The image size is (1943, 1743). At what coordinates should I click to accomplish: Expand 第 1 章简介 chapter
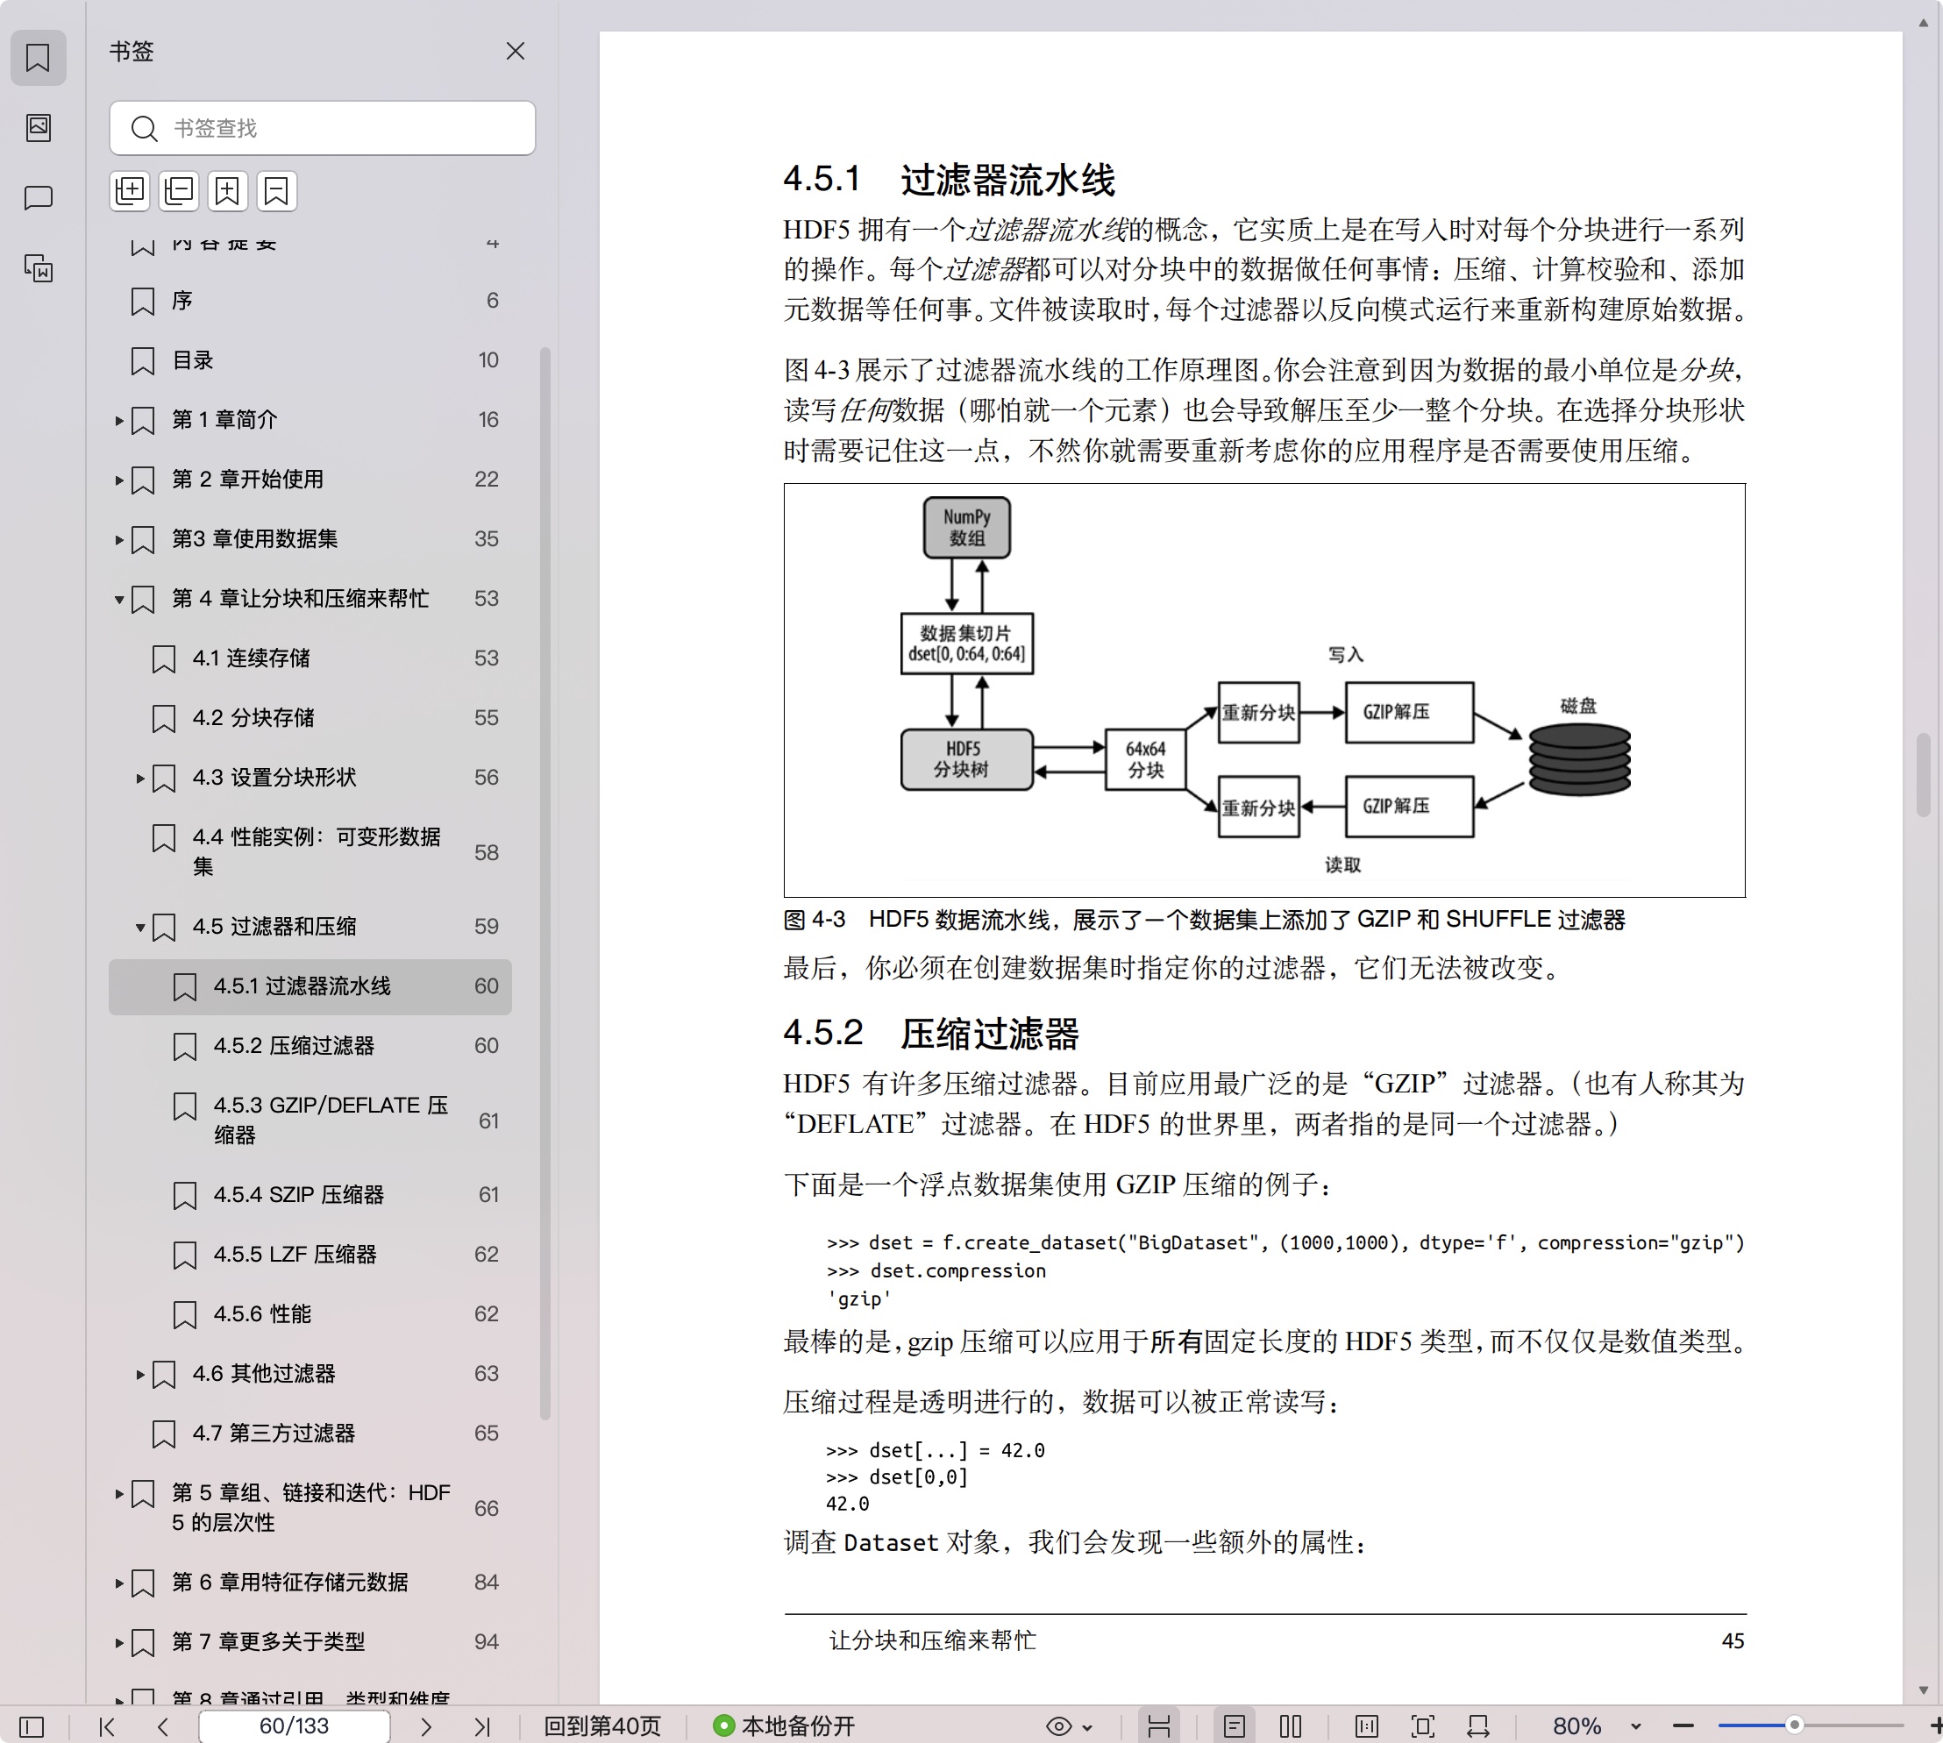(x=118, y=421)
